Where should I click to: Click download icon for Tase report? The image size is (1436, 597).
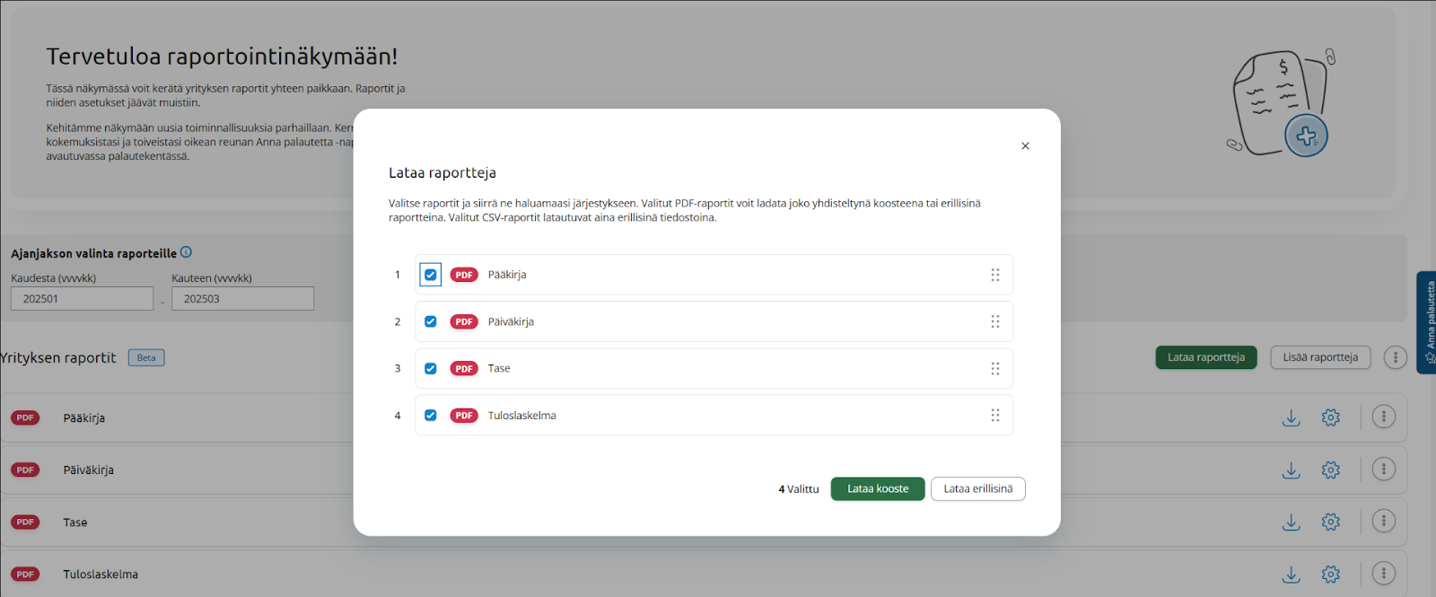(1291, 522)
